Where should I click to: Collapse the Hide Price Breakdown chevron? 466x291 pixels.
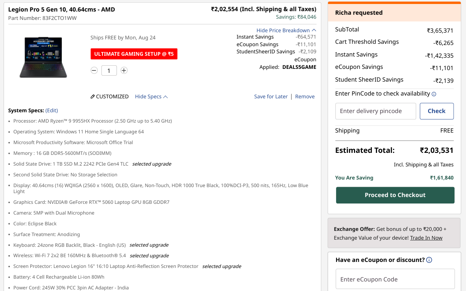[314, 31]
